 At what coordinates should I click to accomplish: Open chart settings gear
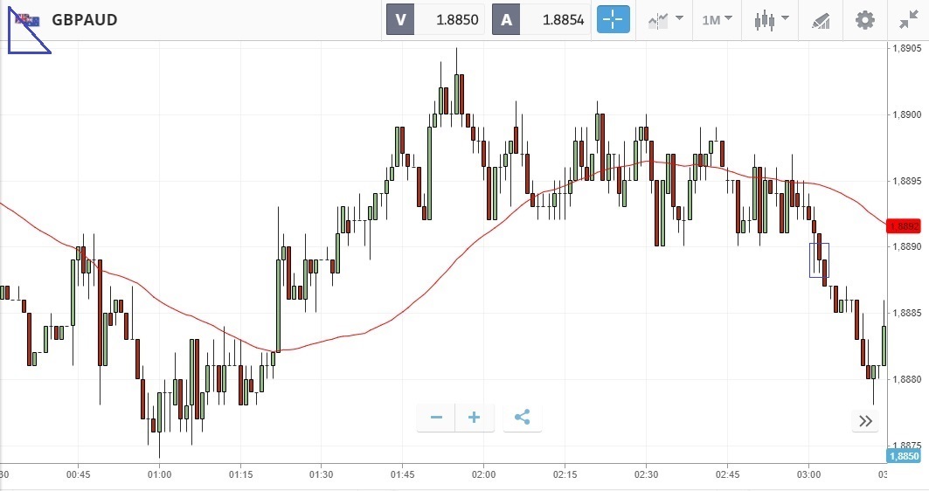[864, 19]
